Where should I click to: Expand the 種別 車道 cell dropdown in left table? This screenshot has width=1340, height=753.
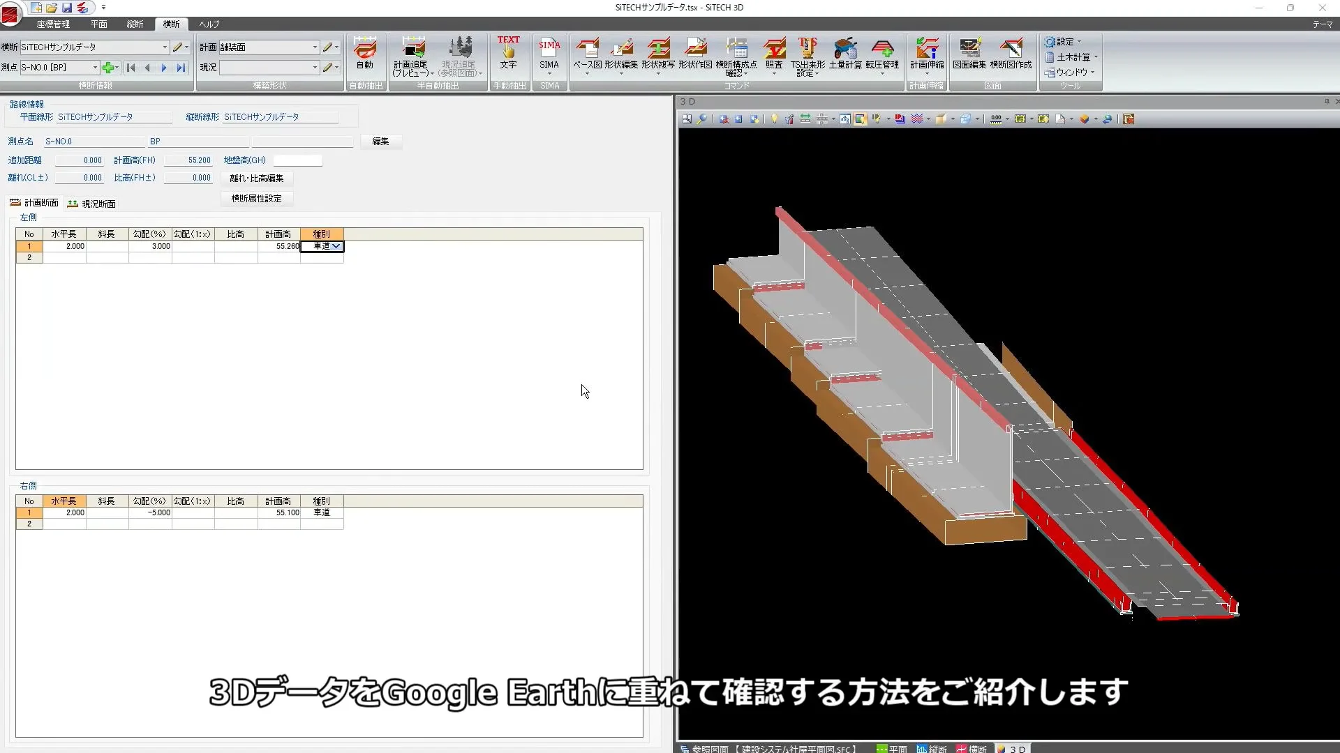336,246
